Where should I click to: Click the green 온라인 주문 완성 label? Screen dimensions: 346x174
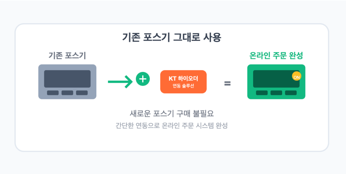pyautogui.click(x=276, y=56)
